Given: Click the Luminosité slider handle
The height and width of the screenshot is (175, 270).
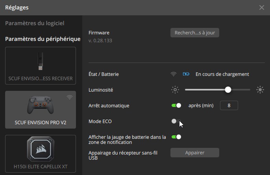Looking at the screenshot, I should point(228,90).
